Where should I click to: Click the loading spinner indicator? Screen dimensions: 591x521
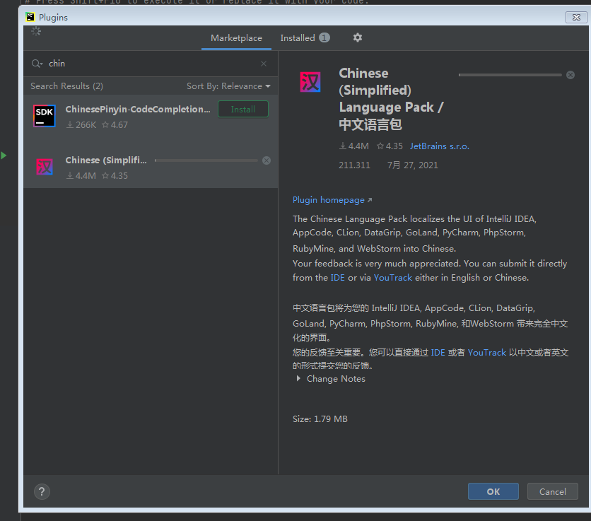point(36,32)
